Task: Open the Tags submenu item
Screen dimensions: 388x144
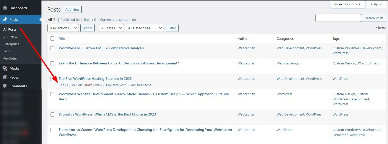Action: click(7, 51)
